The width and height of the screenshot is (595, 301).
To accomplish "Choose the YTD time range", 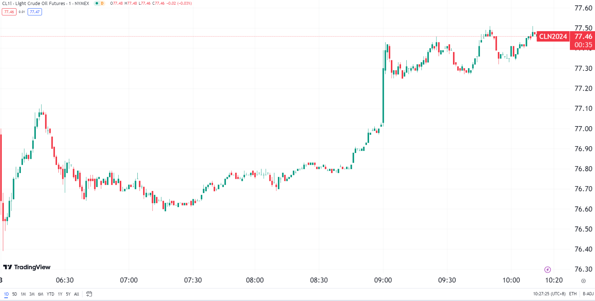I will 51,294.
